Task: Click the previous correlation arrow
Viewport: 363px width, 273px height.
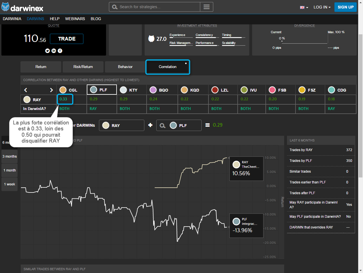Action: click(26, 90)
